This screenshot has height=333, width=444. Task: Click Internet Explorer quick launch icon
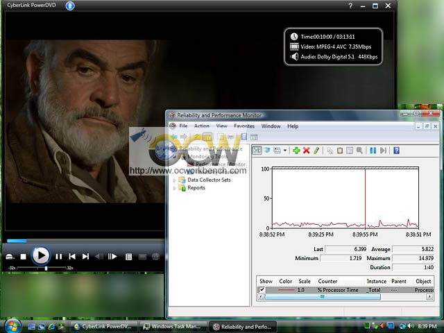click(51, 327)
